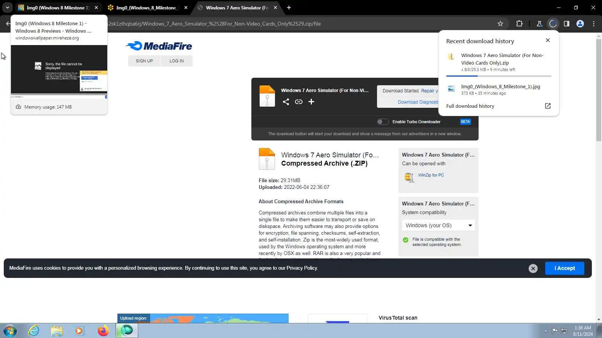Click the MediaFire logo
Screen dimensions: 602x338
tap(159, 46)
